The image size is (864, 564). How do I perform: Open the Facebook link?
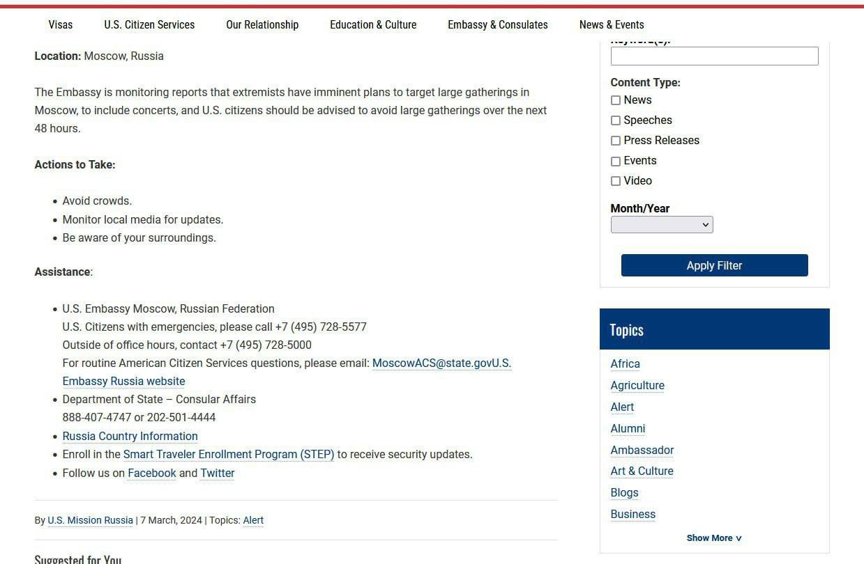pyautogui.click(x=152, y=473)
